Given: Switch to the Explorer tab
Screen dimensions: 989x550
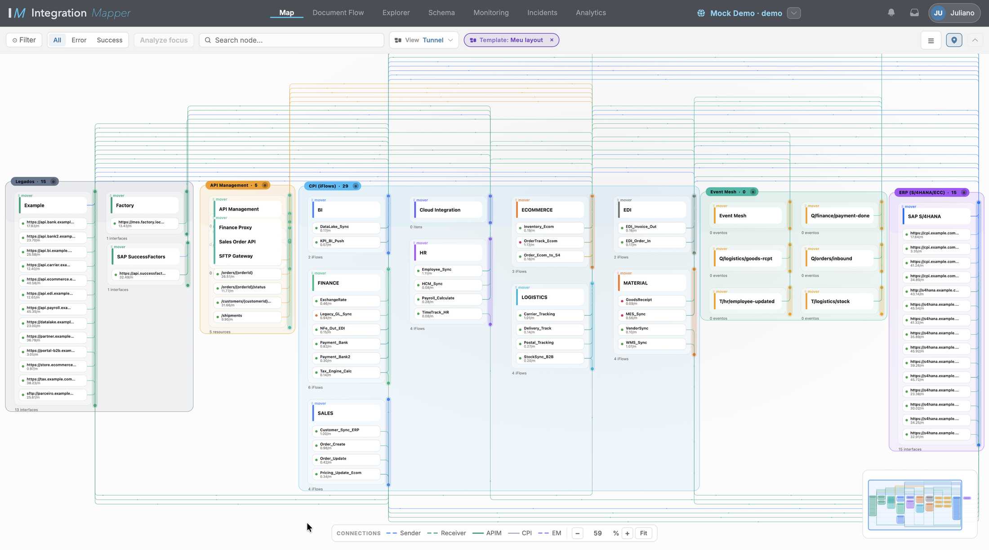Looking at the screenshot, I should pos(396,13).
